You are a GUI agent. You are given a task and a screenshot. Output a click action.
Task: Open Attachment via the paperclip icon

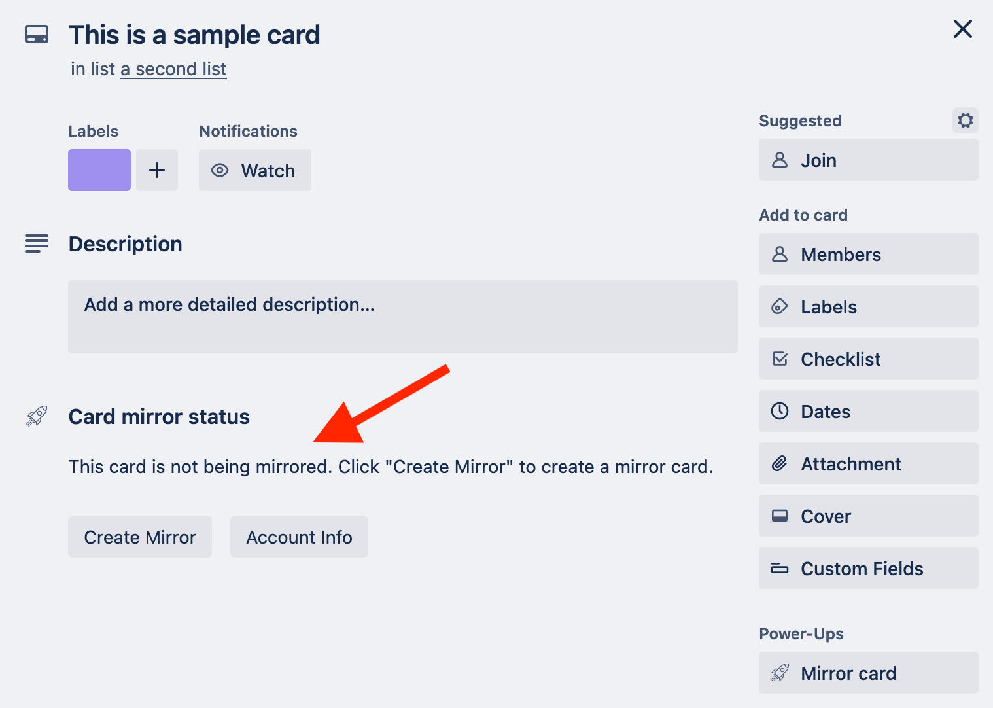coord(780,463)
